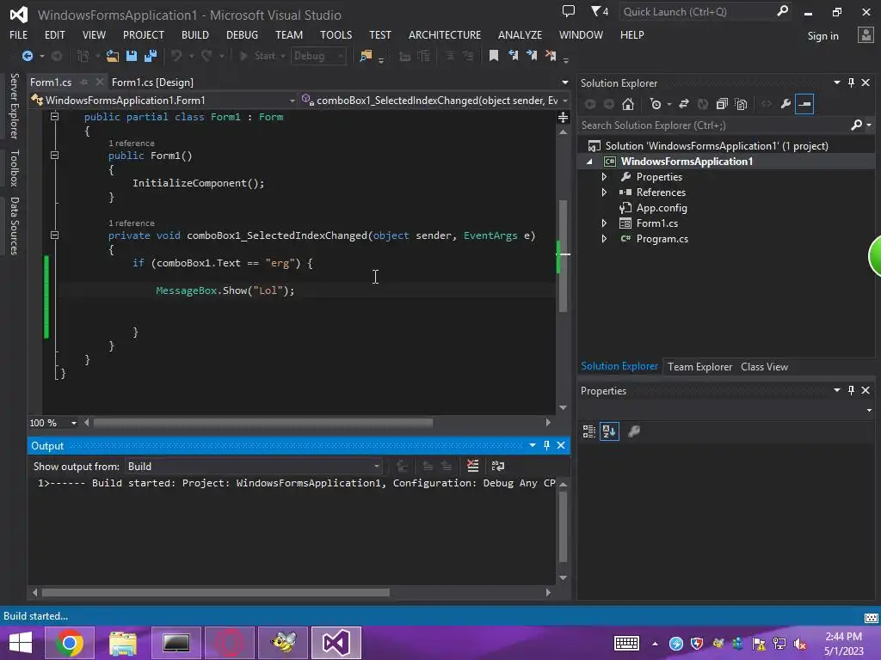
Task: Click the Open File folder icon
Action: [x=113, y=56]
